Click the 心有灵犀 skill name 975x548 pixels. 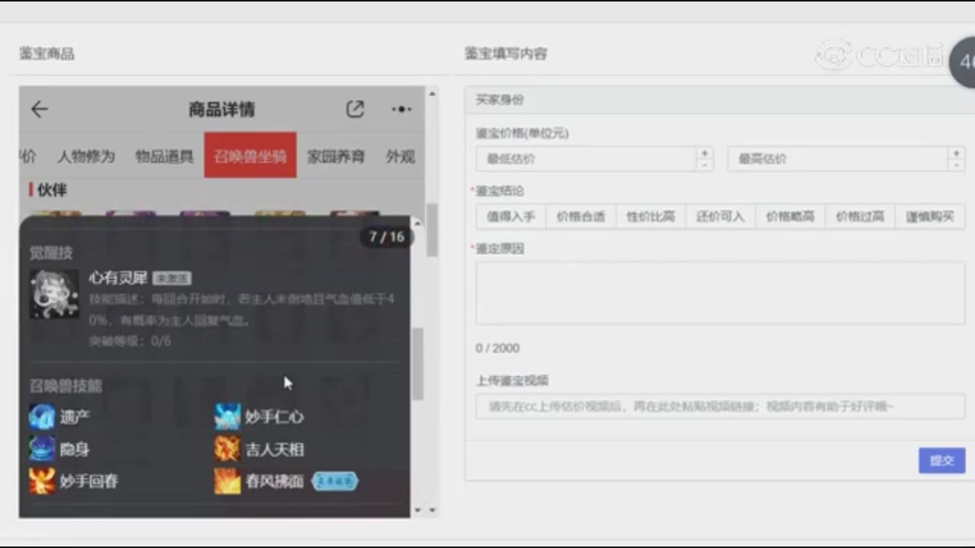[118, 279]
